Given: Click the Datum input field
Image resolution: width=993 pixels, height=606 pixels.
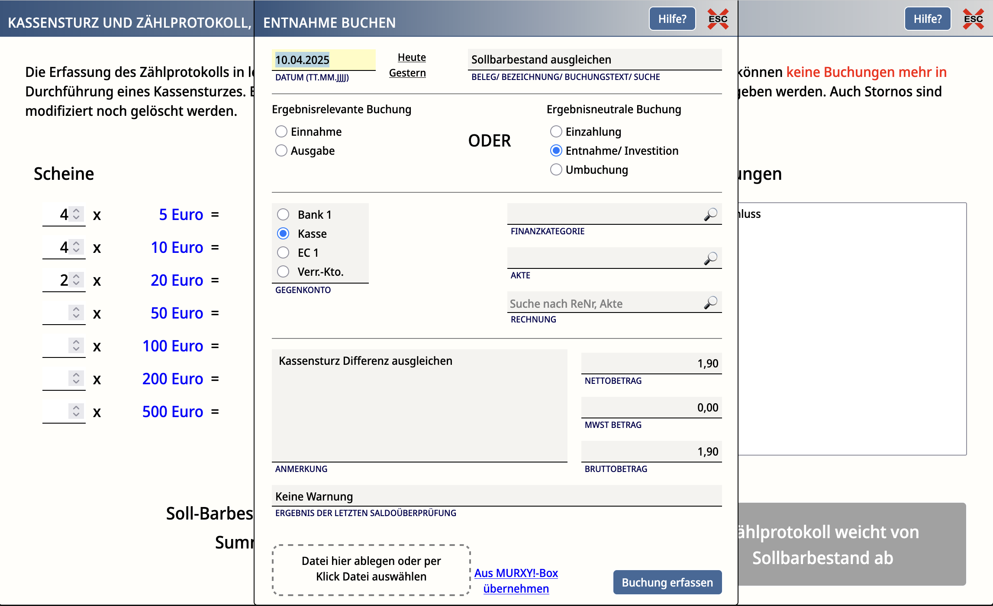Looking at the screenshot, I should 324,60.
